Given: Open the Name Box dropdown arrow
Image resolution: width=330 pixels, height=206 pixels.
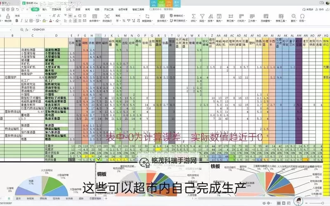Looking at the screenshot, I should pyautogui.click(x=11, y=30).
